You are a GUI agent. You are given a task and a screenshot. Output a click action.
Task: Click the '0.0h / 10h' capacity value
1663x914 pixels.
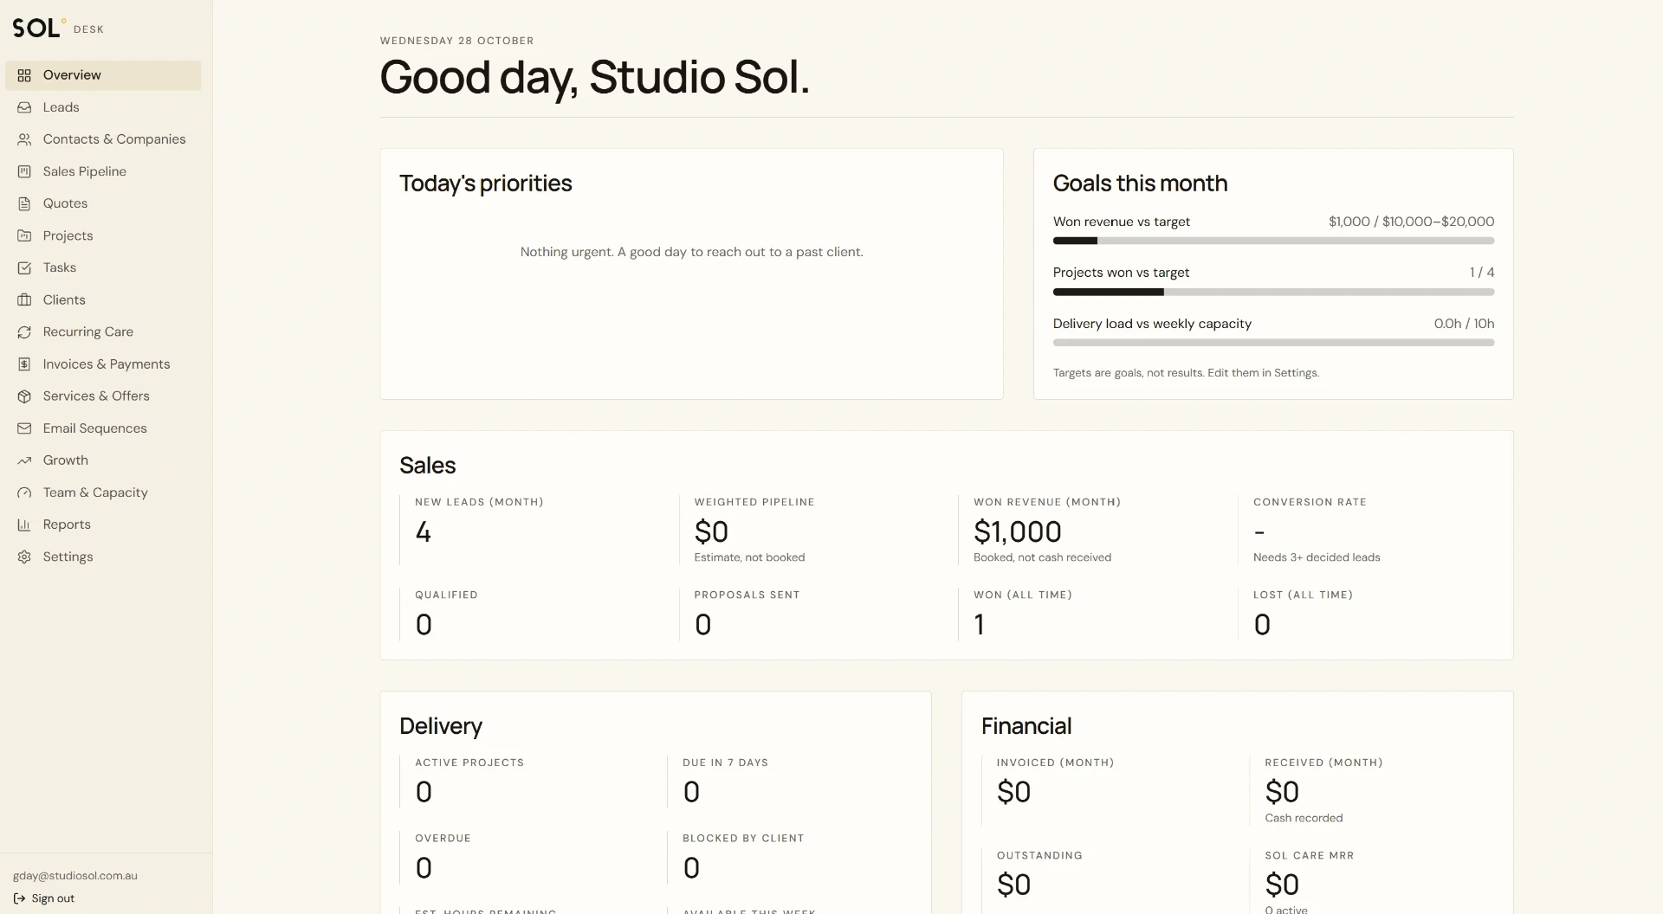(x=1464, y=324)
